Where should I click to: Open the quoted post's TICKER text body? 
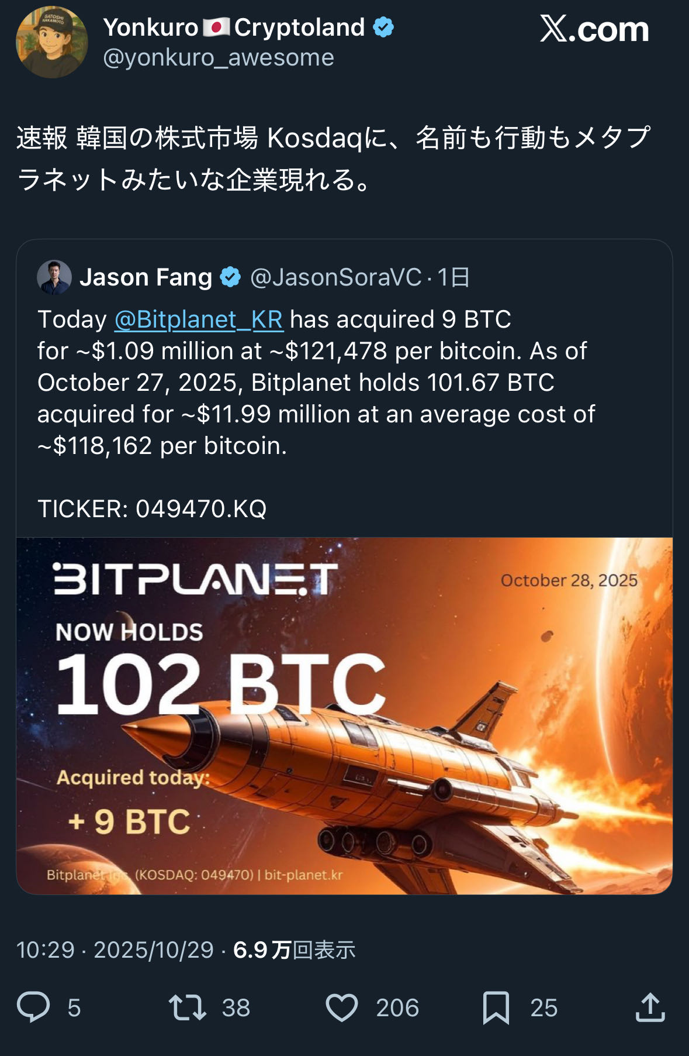(152, 509)
